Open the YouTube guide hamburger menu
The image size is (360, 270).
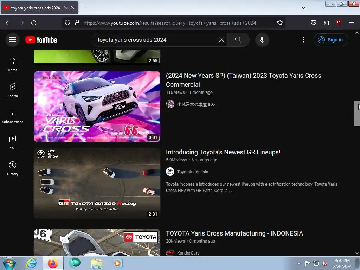(x=13, y=40)
